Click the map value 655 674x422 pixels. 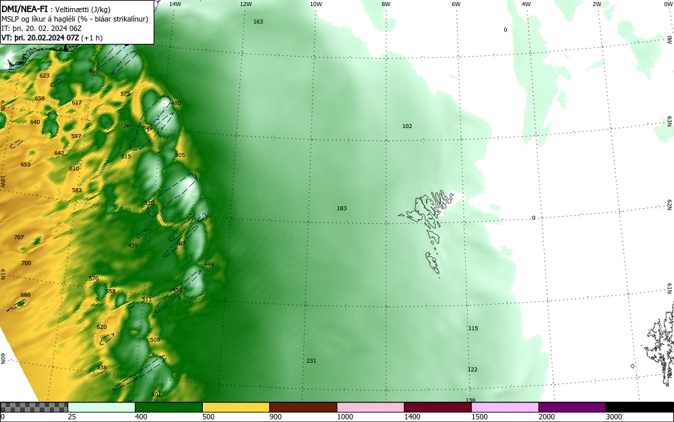pyautogui.click(x=26, y=164)
